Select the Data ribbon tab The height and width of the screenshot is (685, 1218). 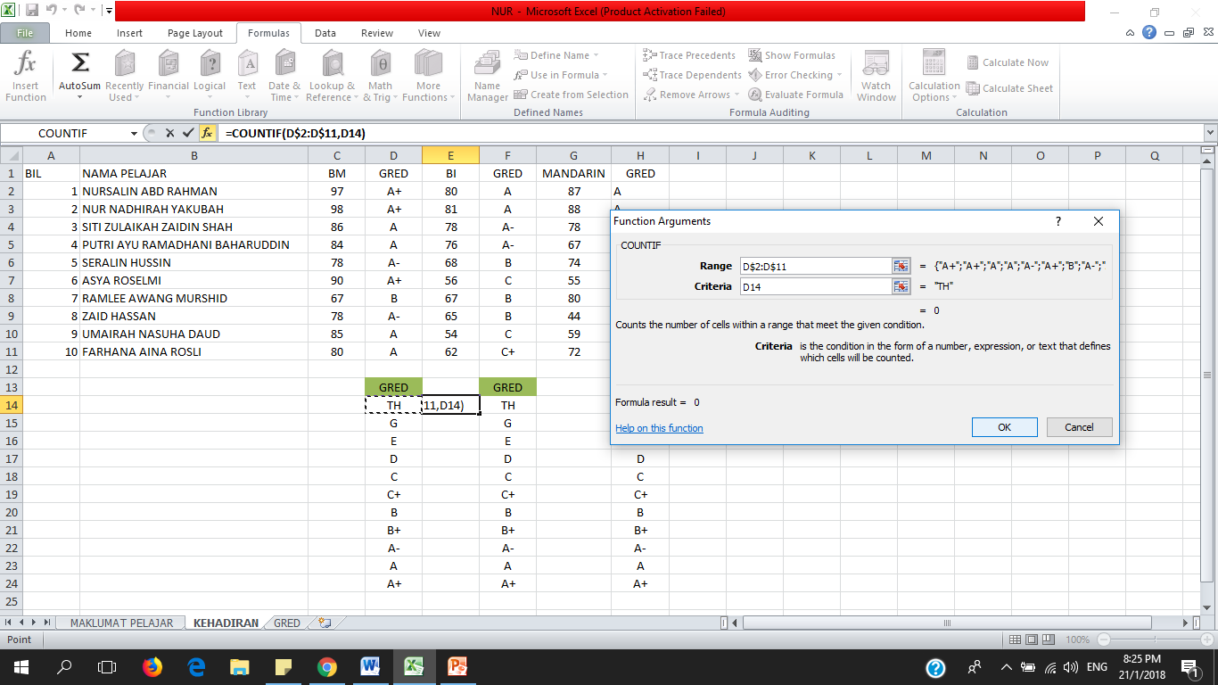[x=325, y=32]
